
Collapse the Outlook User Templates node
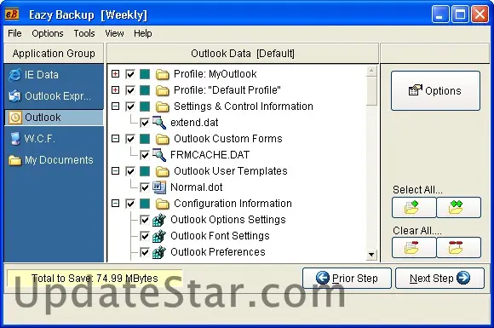(x=116, y=170)
